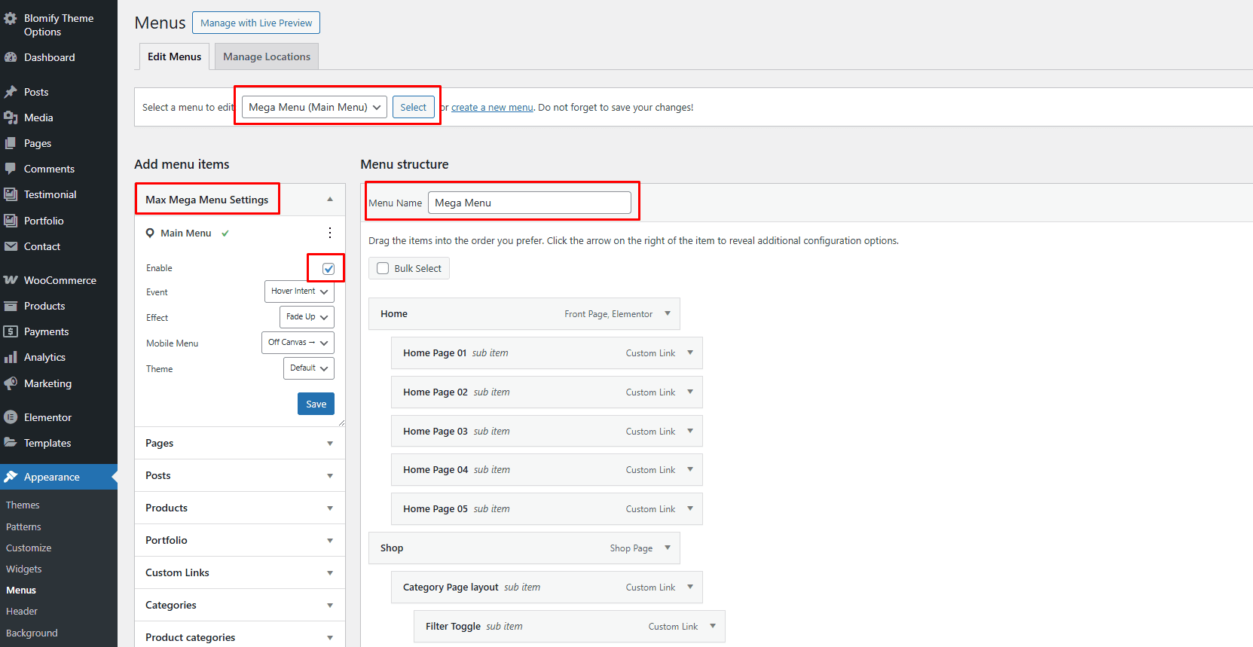Click the Comments bubble icon
Screen dimensions: 1253x647
(11, 169)
